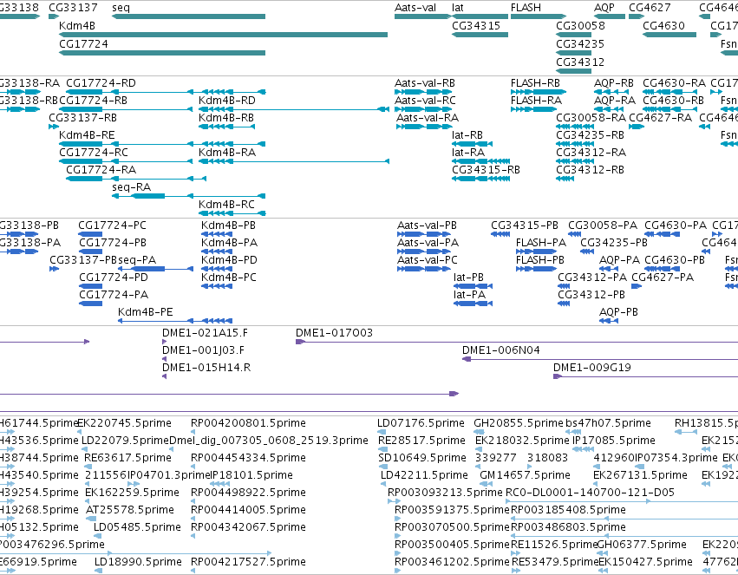Image resolution: width=738 pixels, height=575 pixels.
Task: Open transcript Aats-val-RA
Action: 424,127
